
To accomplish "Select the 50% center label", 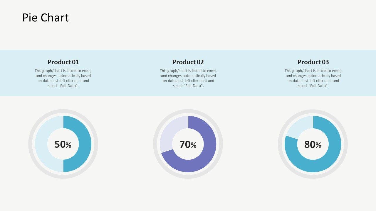I will pyautogui.click(x=63, y=144).
